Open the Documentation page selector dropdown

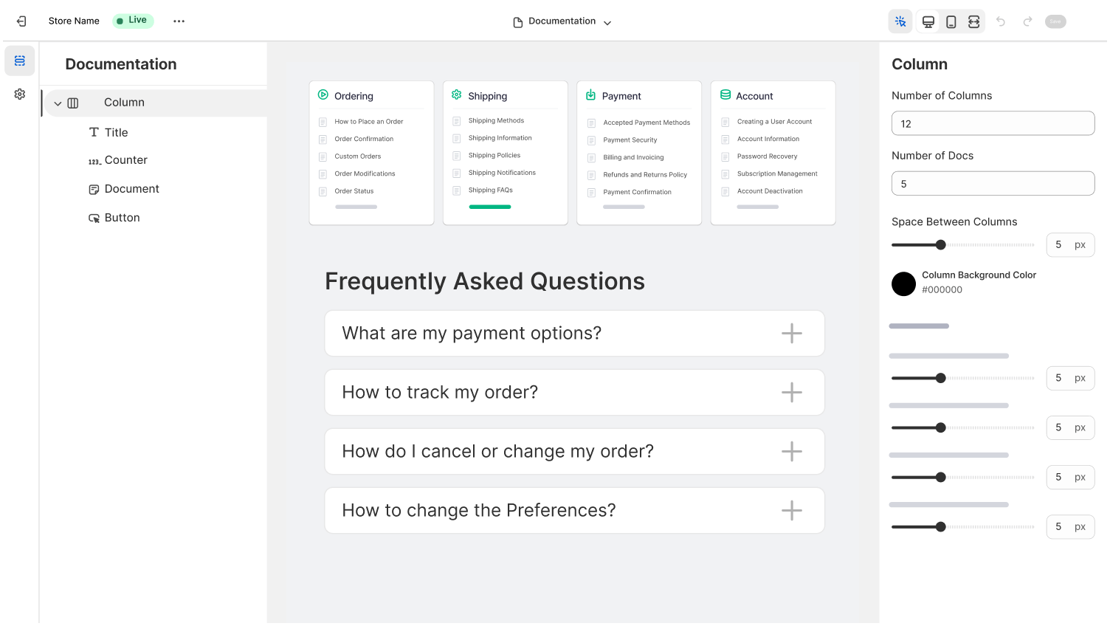(x=562, y=21)
